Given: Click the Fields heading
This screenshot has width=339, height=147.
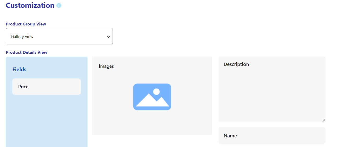Looking at the screenshot, I should (19, 69).
